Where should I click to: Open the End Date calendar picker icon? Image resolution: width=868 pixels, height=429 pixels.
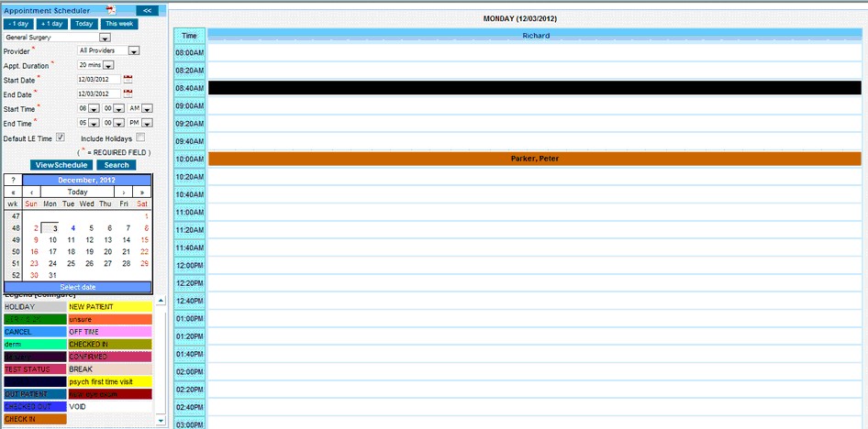[x=128, y=93]
